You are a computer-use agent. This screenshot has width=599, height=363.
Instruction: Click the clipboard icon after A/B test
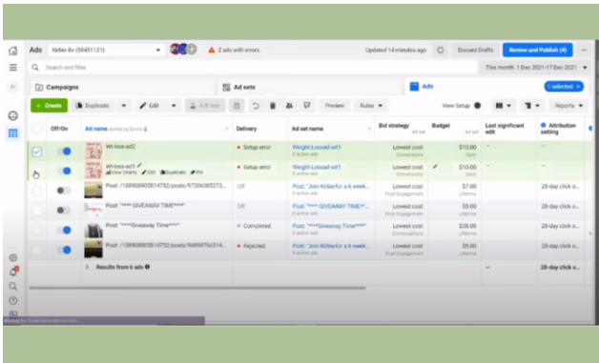coord(237,106)
